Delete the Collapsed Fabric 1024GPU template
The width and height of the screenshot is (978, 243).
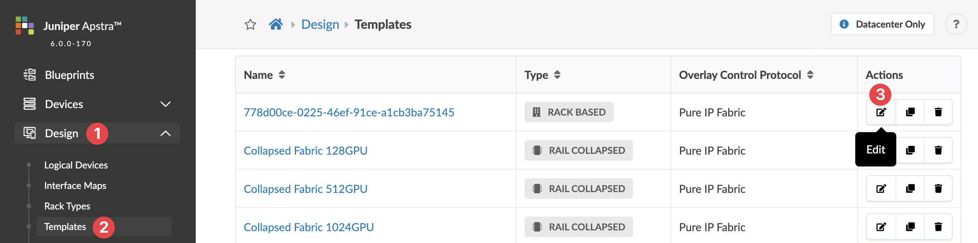[938, 227]
